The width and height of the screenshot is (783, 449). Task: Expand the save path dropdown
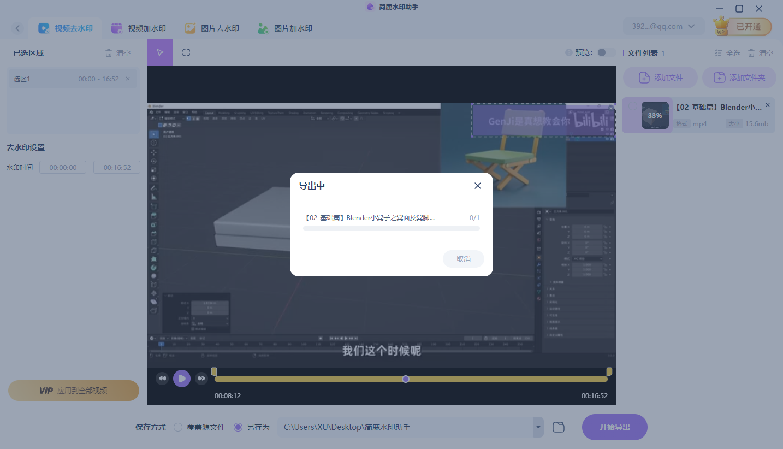(538, 427)
